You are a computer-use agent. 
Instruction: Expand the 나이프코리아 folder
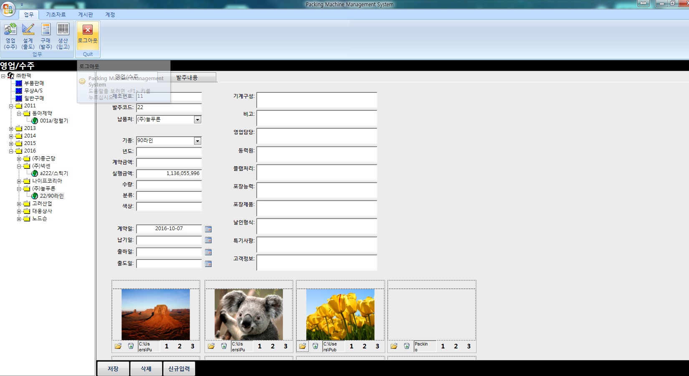point(19,181)
